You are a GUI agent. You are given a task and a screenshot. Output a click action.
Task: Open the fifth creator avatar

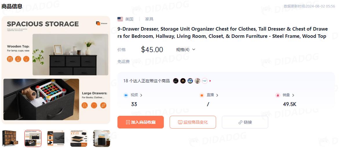204,81
